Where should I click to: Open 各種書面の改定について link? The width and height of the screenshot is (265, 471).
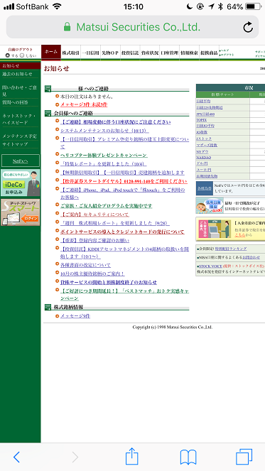[85, 265]
